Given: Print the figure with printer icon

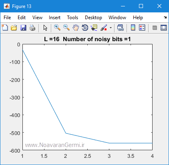Looking at the screenshot, I should pos(32,28).
